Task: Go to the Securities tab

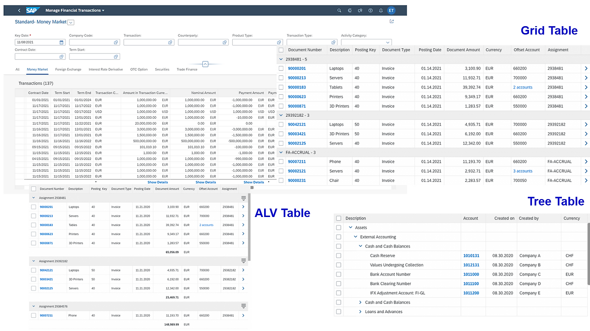Action: pyautogui.click(x=162, y=69)
